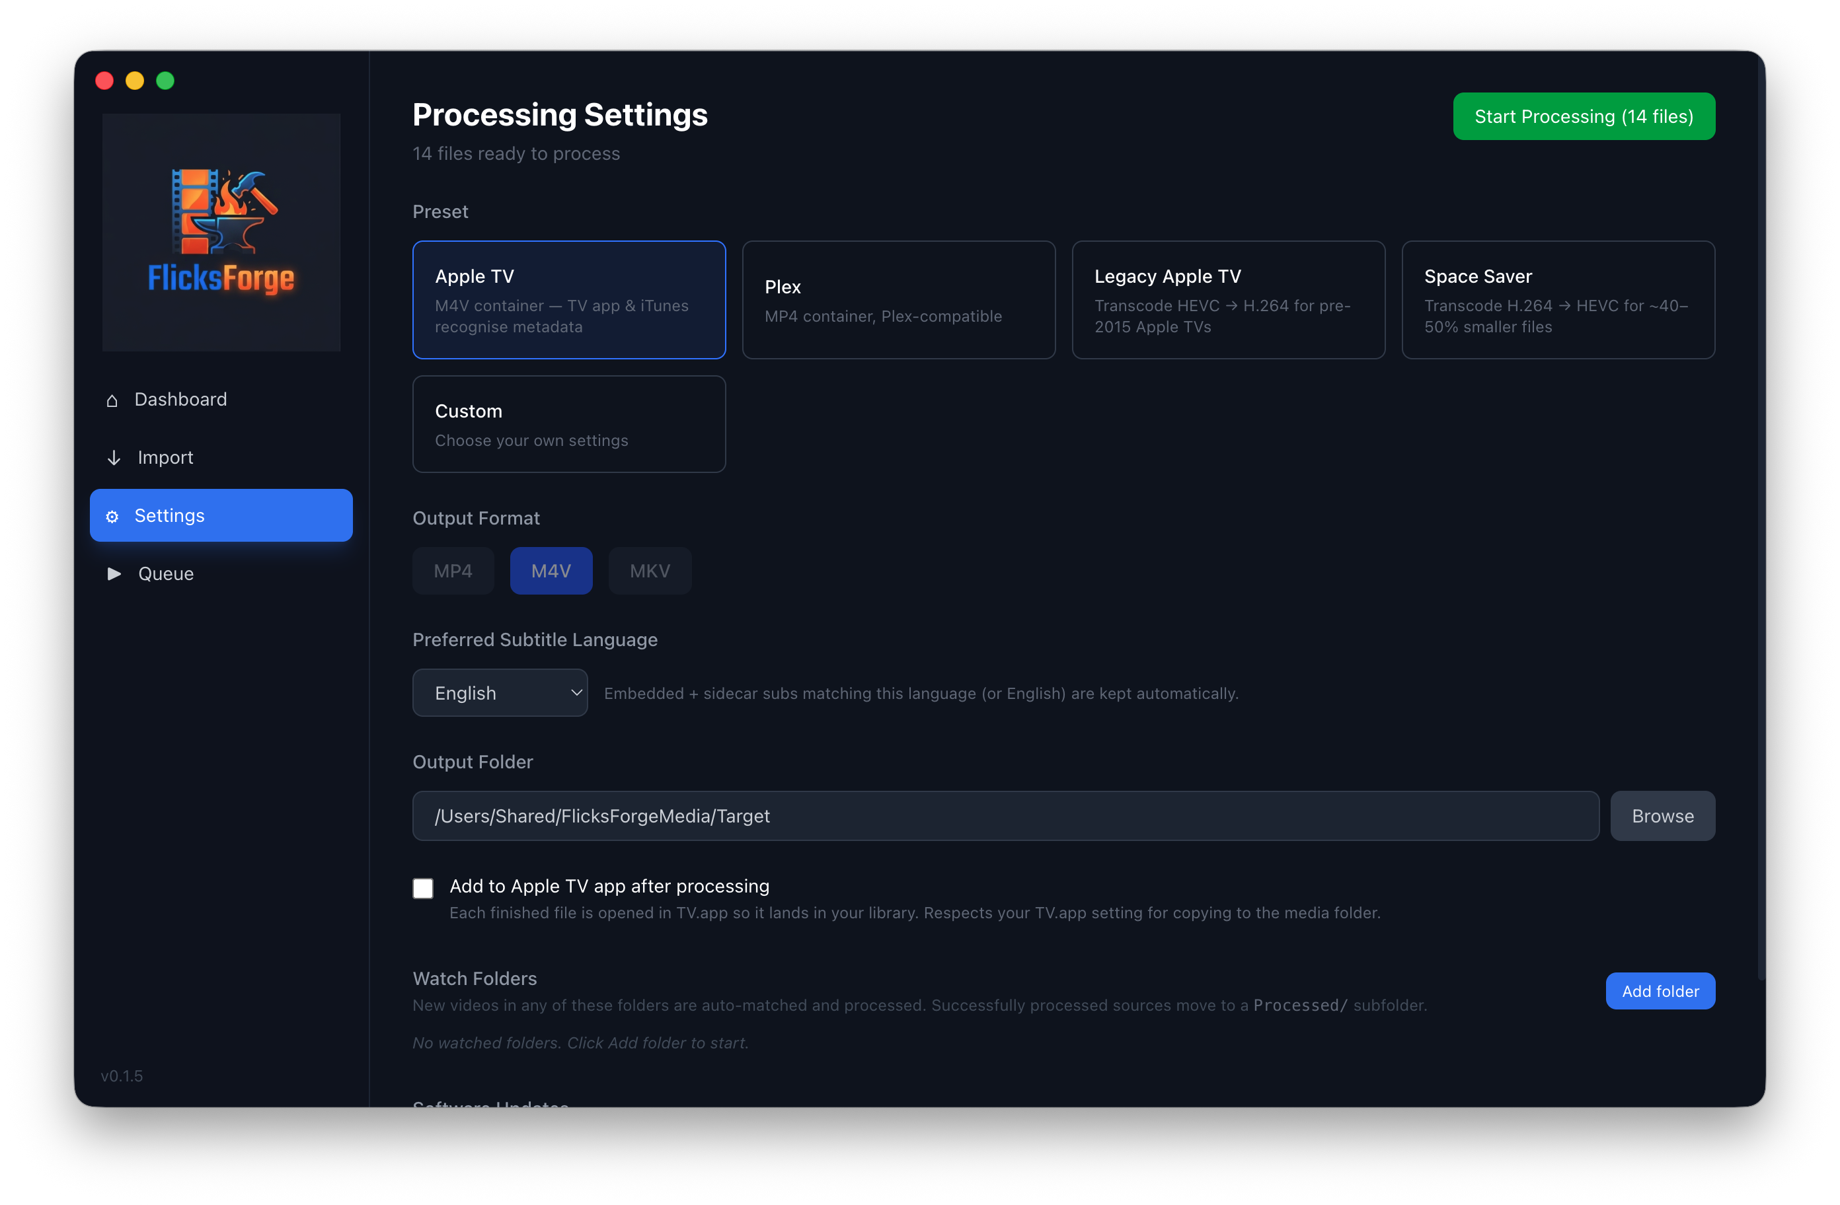The width and height of the screenshot is (1840, 1205).
Task: Open the Queue page
Action: point(221,573)
